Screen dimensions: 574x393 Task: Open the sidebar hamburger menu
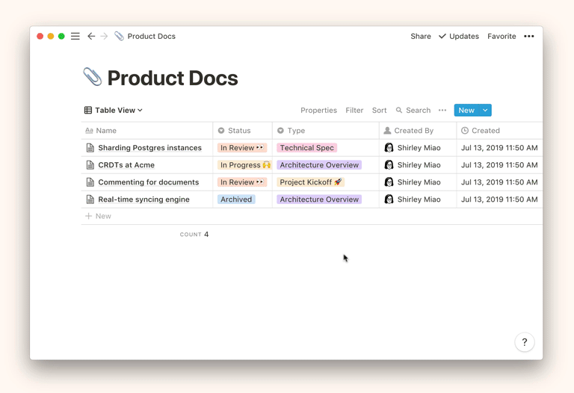tap(75, 36)
